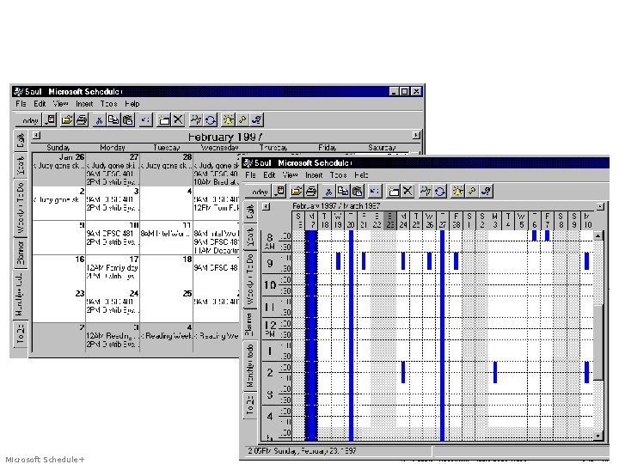
Task: Click the Reminder bell icon in the back window toolbar
Action: point(228,120)
